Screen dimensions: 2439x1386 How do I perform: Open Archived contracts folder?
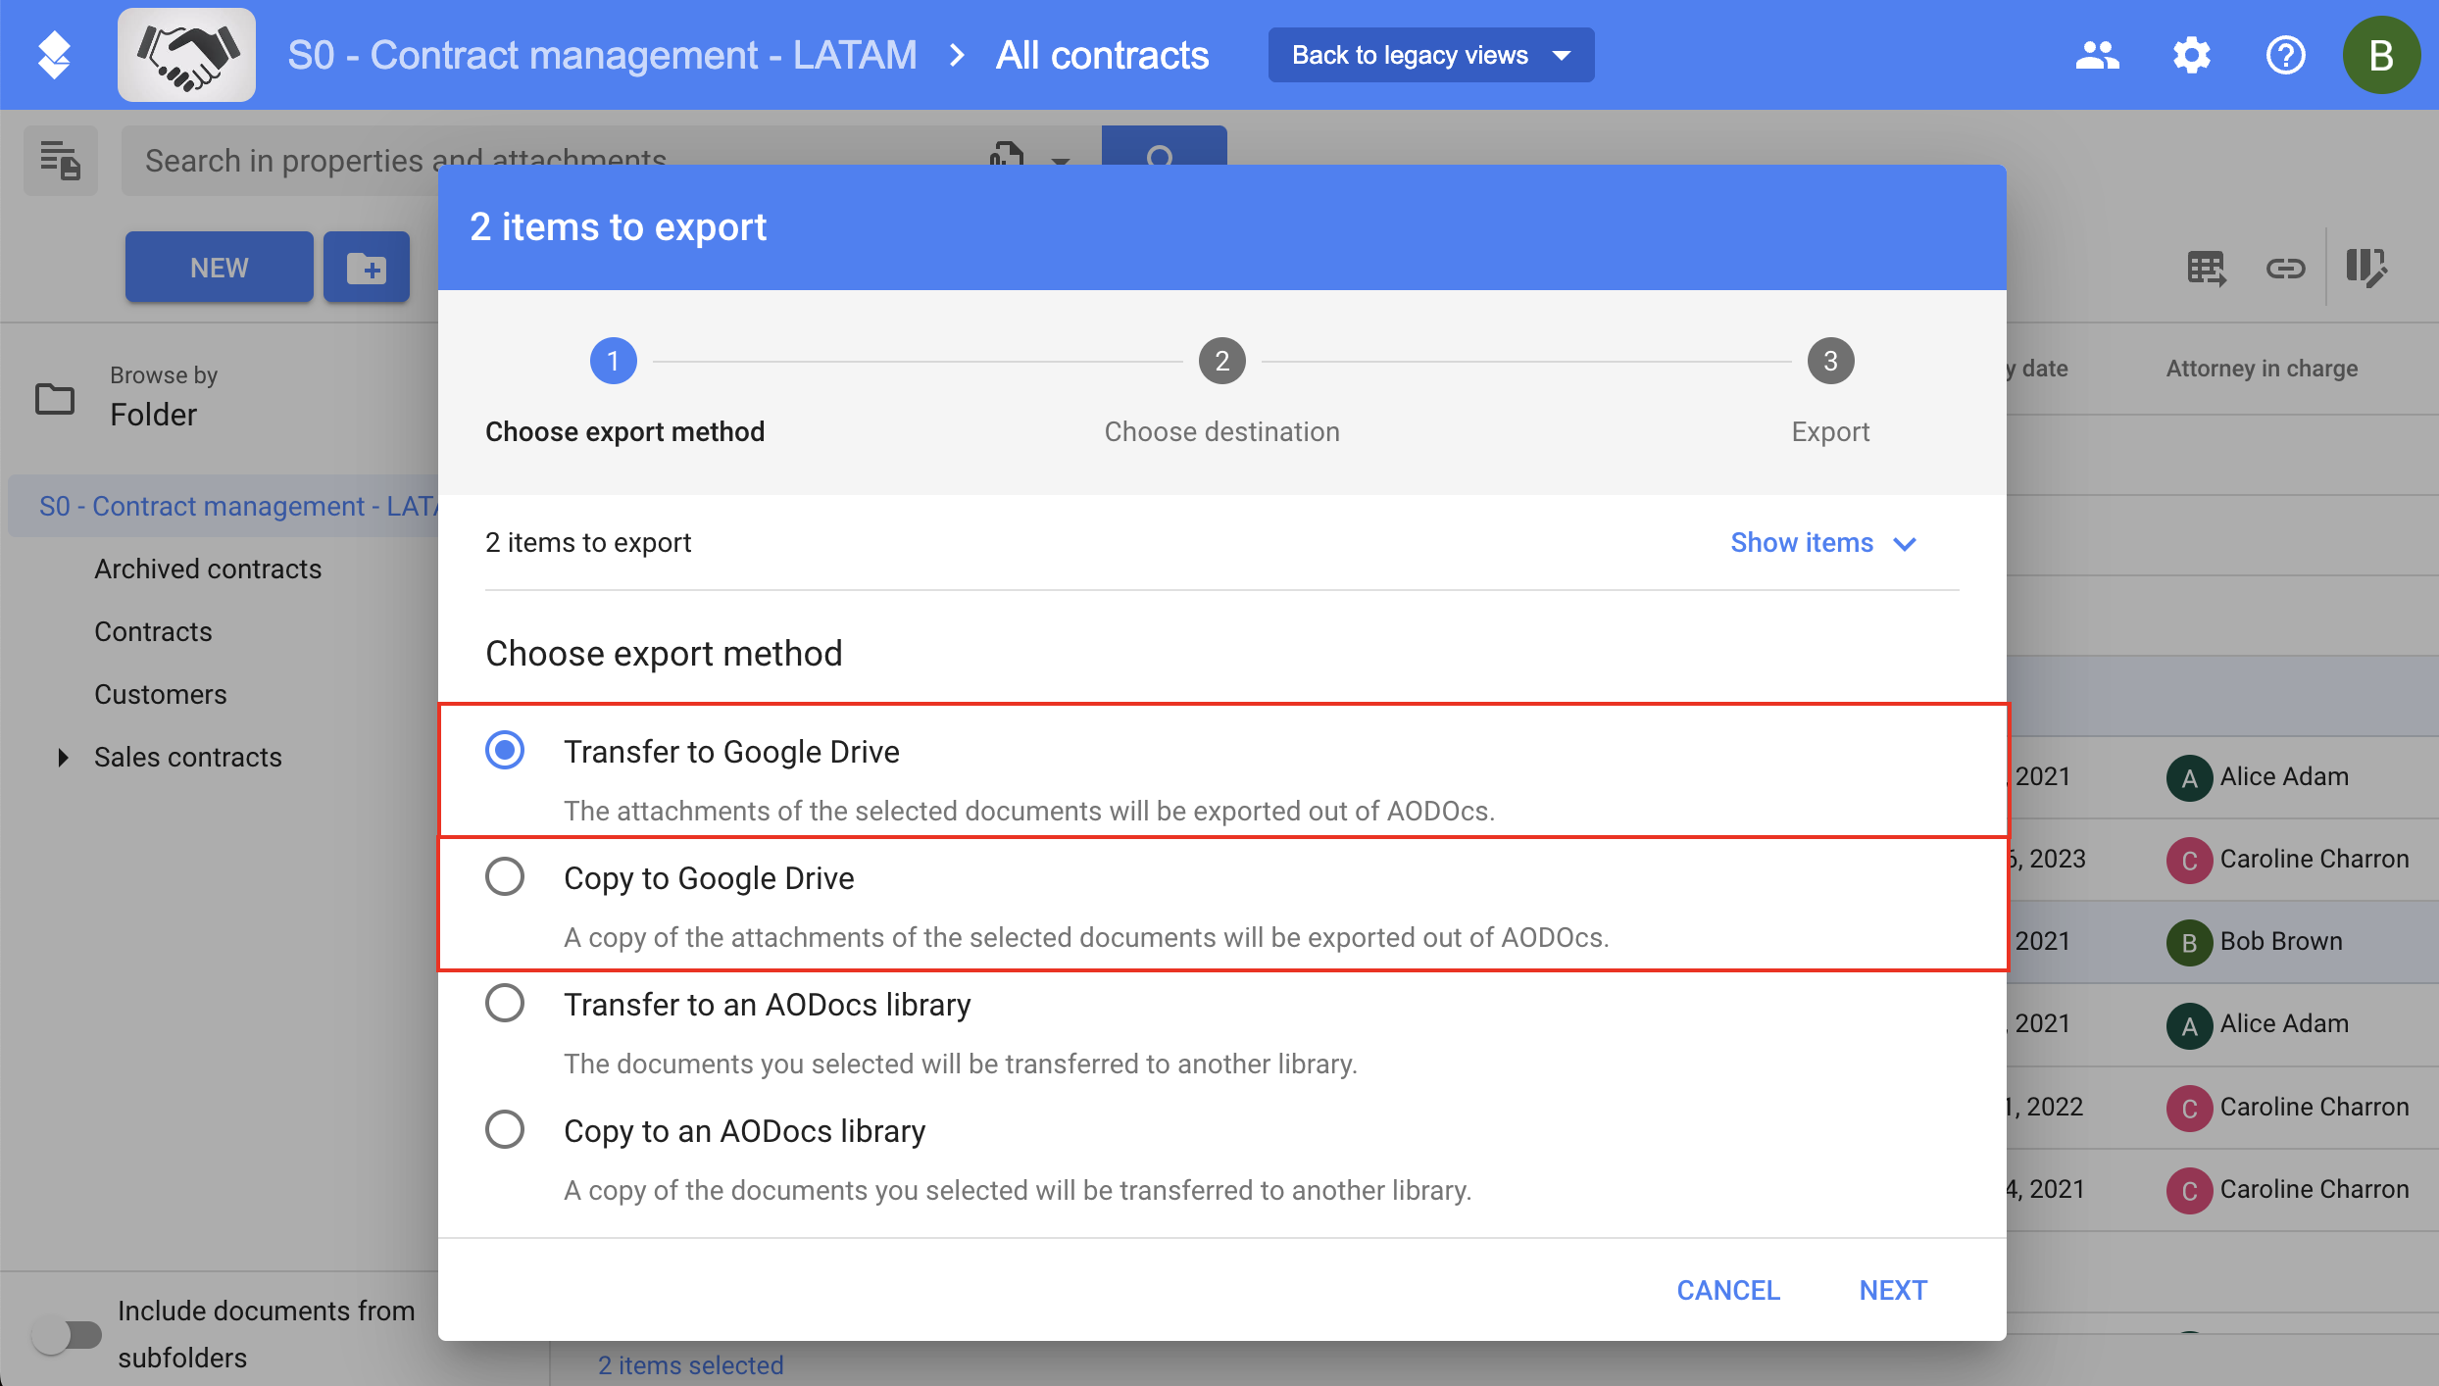point(208,569)
